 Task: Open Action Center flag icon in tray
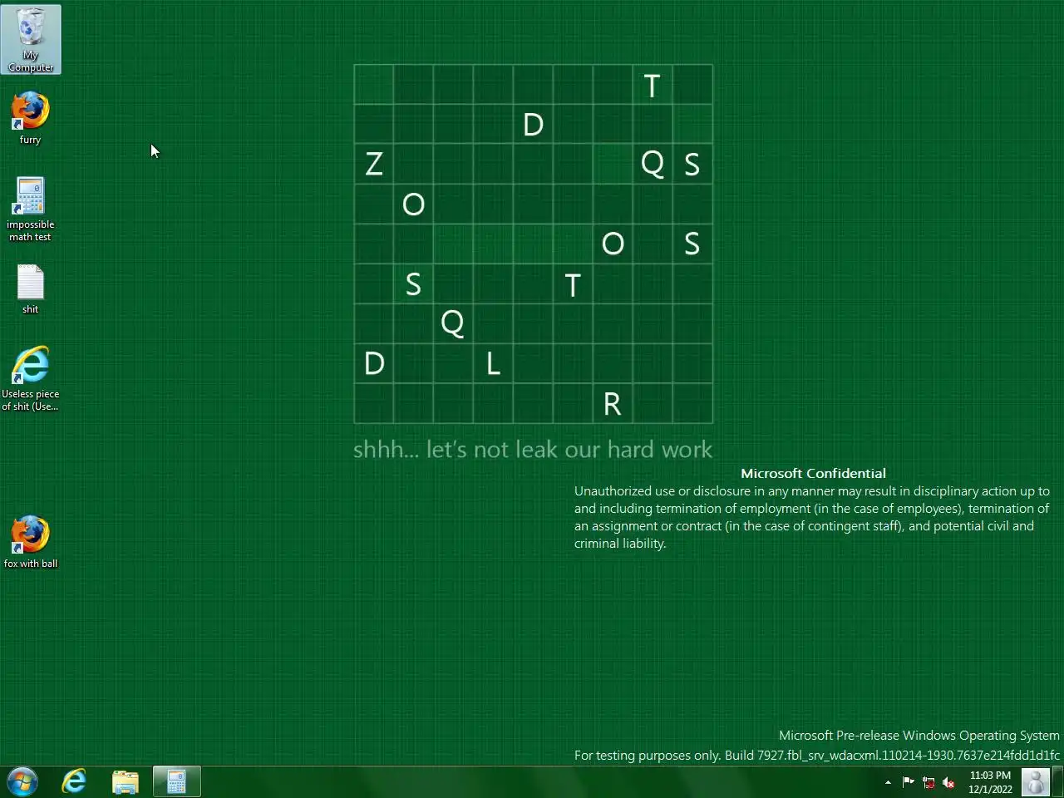coord(908,782)
